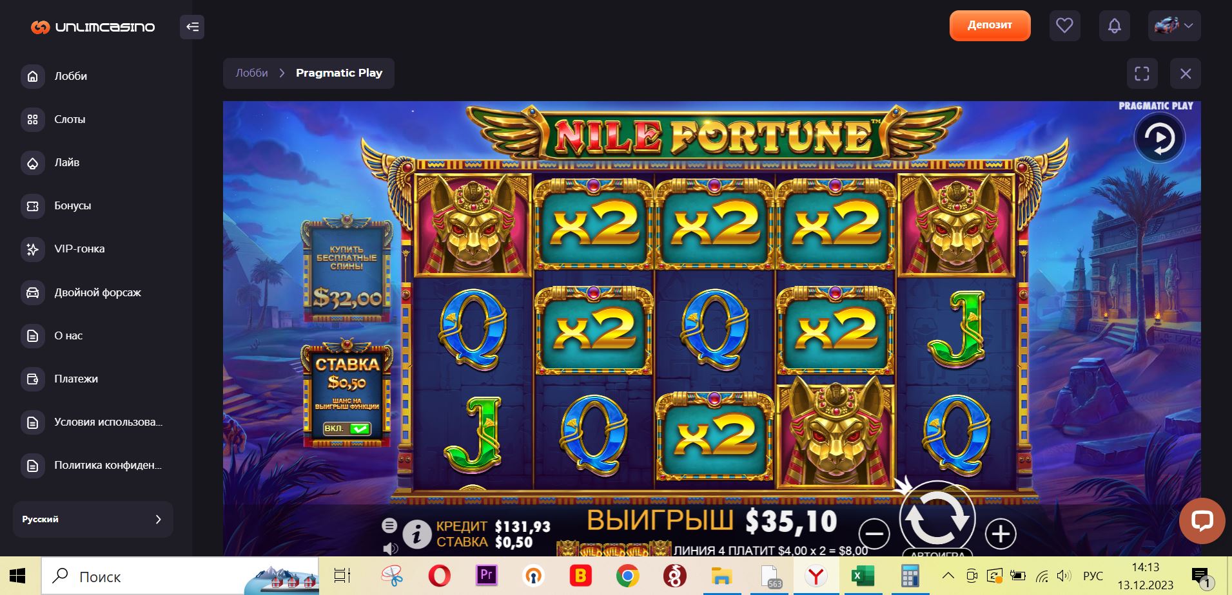Mute the game sound speaker icon

389,549
